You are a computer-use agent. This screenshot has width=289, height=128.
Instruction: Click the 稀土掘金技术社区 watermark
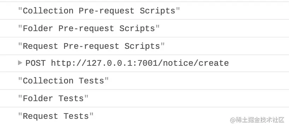point(257,120)
